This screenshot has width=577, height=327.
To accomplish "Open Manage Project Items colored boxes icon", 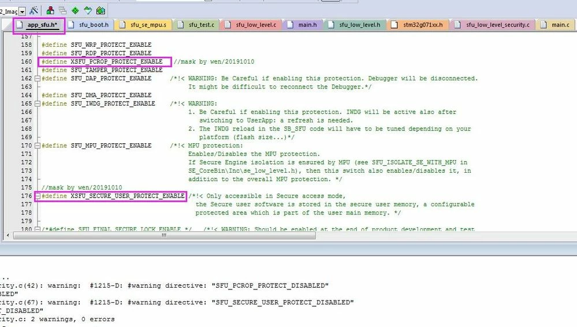I will point(50,10).
